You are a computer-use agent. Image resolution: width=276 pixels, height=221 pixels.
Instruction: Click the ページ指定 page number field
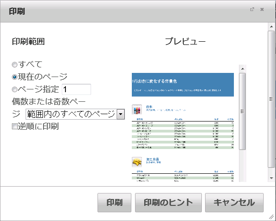(76, 89)
